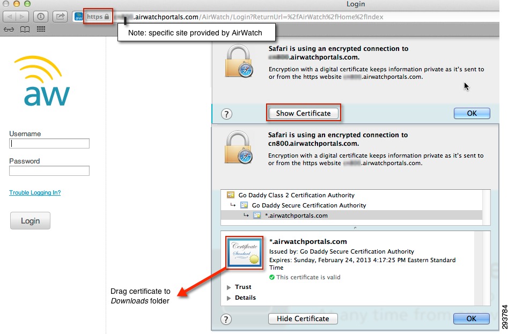Click the "Username" field label
This screenshot has height=334, width=508.
[25, 133]
